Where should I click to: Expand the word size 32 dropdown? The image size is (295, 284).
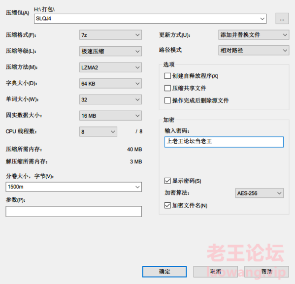click(x=110, y=99)
